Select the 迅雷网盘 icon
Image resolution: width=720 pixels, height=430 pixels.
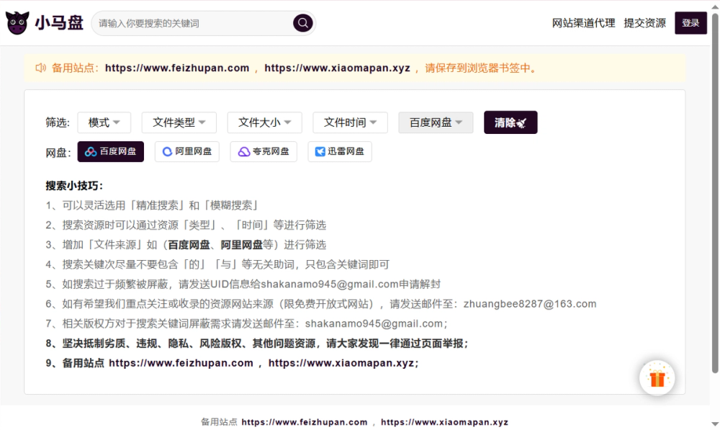[322, 151]
